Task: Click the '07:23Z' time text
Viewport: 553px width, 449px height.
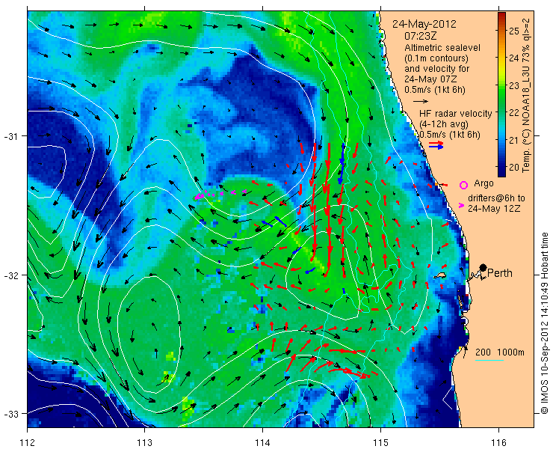Action: coord(421,36)
